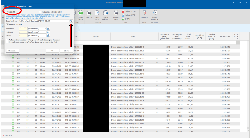Screen dimensions: 250x138
Task: Toggle Automaticky rozúčtovať a spárovať checkbox
Action: coord(7,40)
